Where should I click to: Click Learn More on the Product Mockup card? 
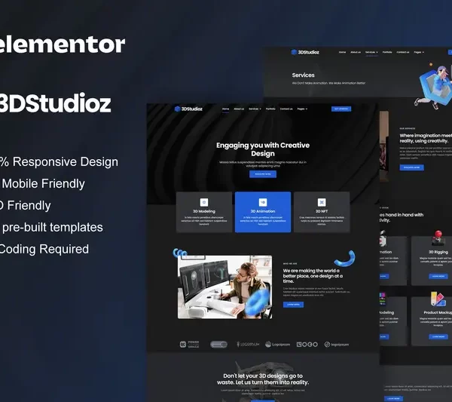click(x=438, y=336)
